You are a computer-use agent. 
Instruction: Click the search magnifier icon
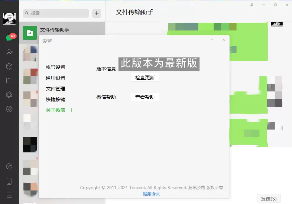(x=27, y=13)
